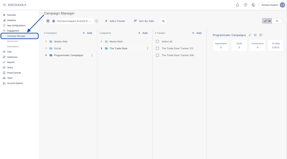Viewport: 287px width, 159px height.
Task: Click Sort By: Date button
Action: 144,21
